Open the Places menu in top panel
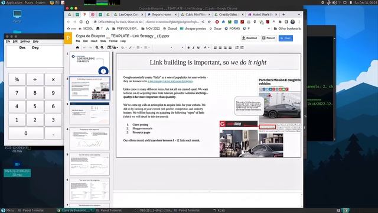 point(29,2)
